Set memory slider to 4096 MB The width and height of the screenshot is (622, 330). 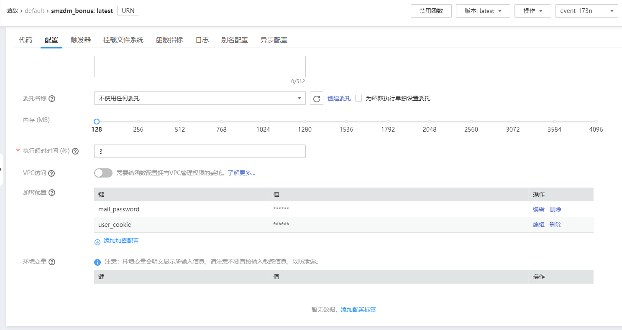coord(596,122)
